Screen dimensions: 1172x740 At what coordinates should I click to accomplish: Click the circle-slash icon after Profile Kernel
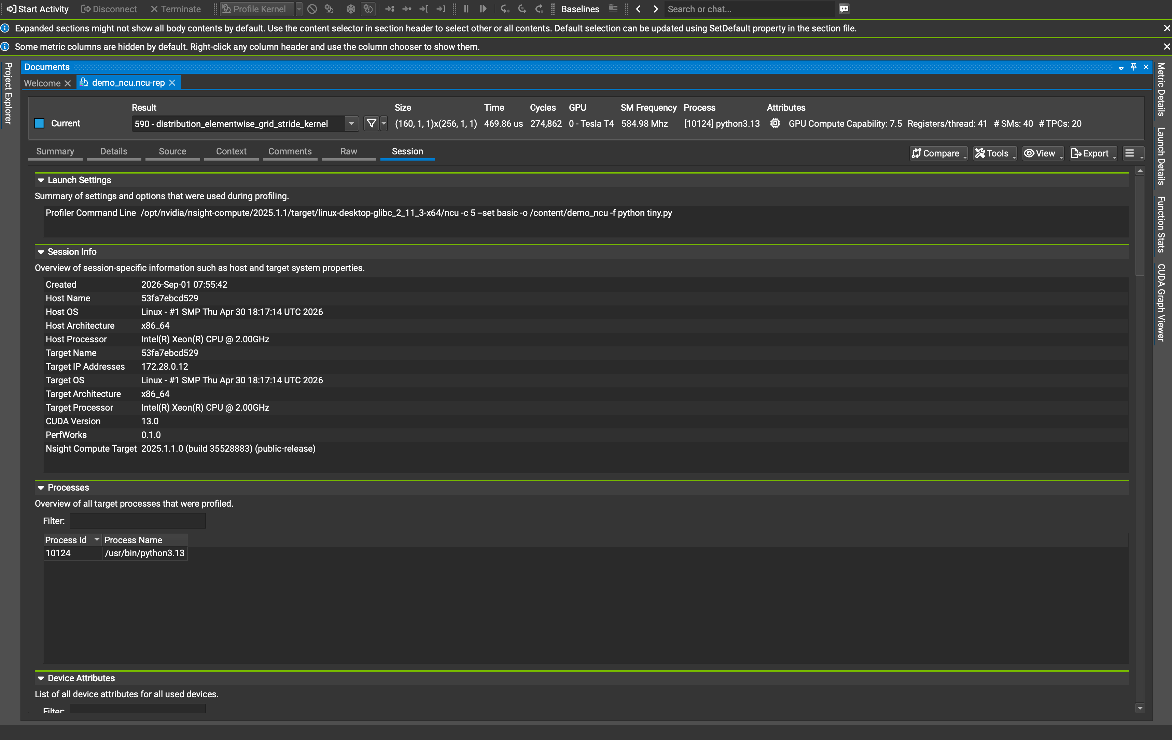[312, 9]
